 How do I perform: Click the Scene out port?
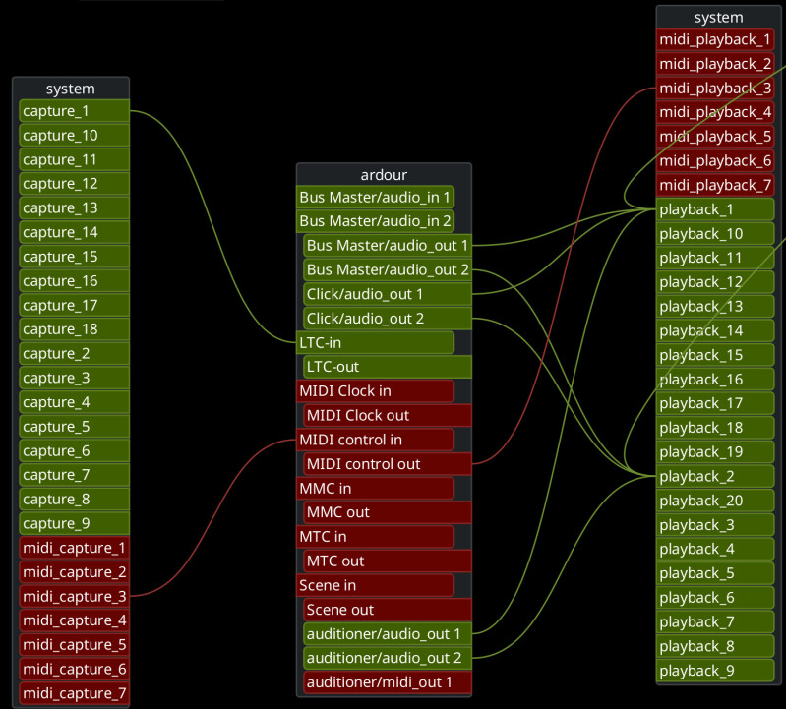(x=388, y=610)
